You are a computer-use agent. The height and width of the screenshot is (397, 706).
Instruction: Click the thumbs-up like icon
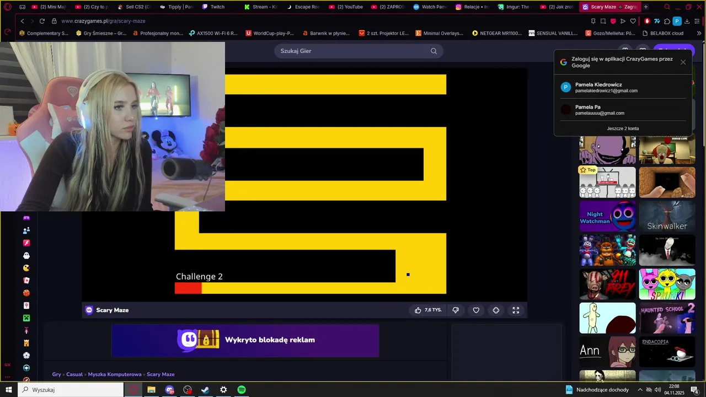(418, 310)
